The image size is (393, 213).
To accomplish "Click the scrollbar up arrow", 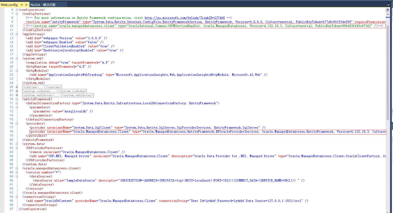I will pos(388,14).
